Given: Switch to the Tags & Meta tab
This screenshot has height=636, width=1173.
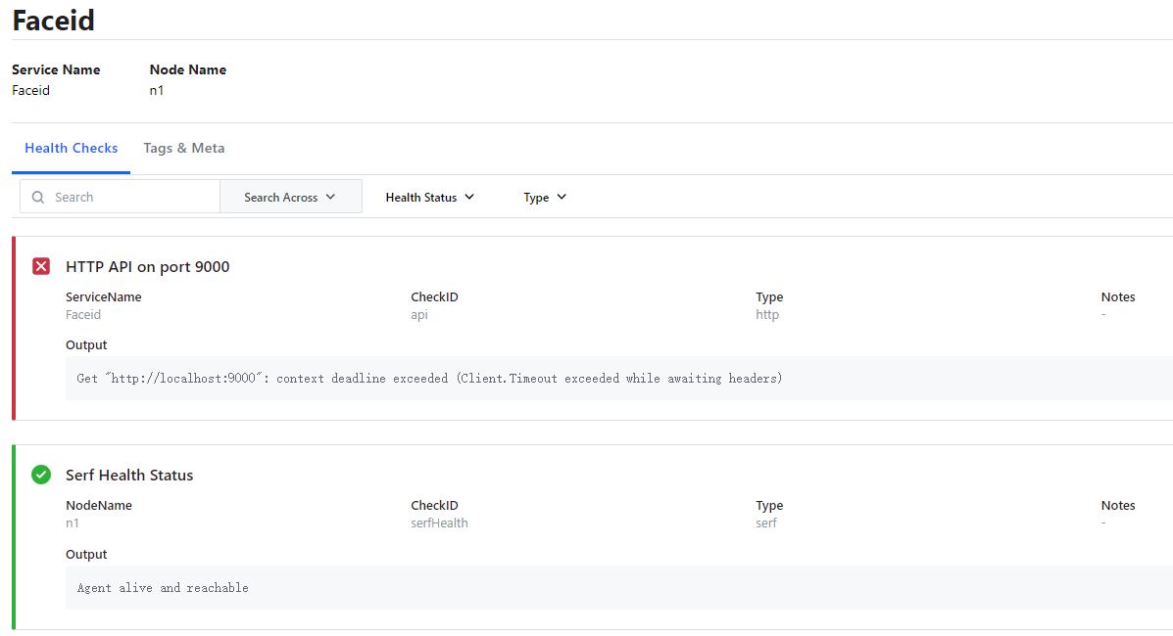Looking at the screenshot, I should [x=184, y=149].
